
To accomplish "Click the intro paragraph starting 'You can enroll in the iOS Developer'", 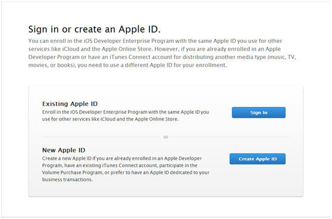I will click(x=162, y=53).
